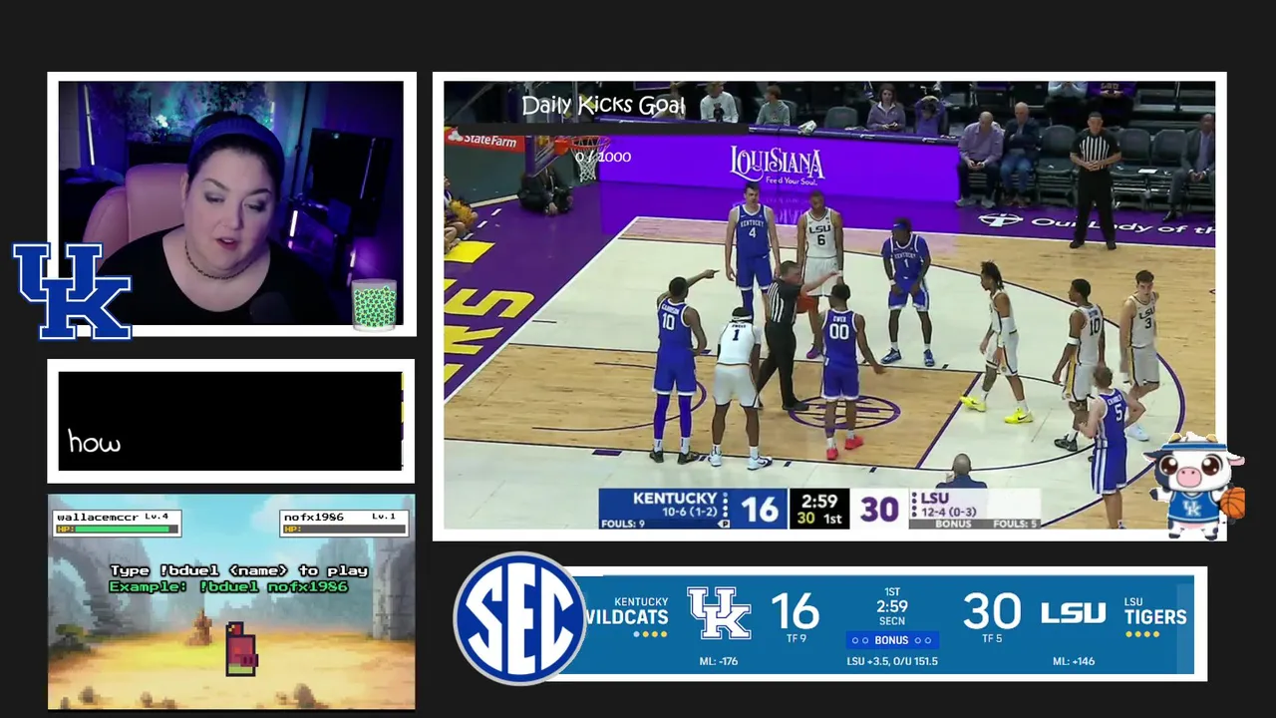Select the streamer webcam feed
Viewport: 1276px width, 718px height.
click(231, 203)
